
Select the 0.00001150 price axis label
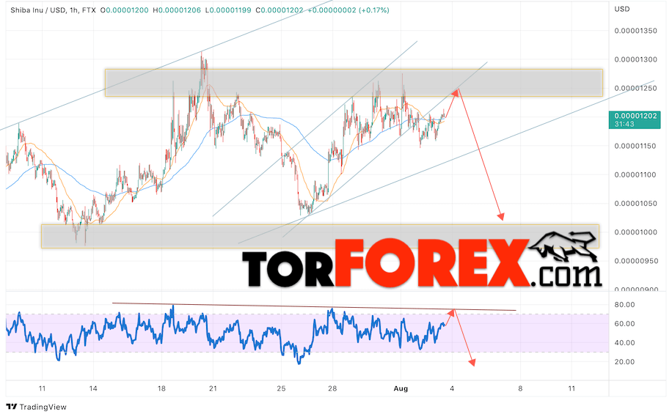(635, 146)
